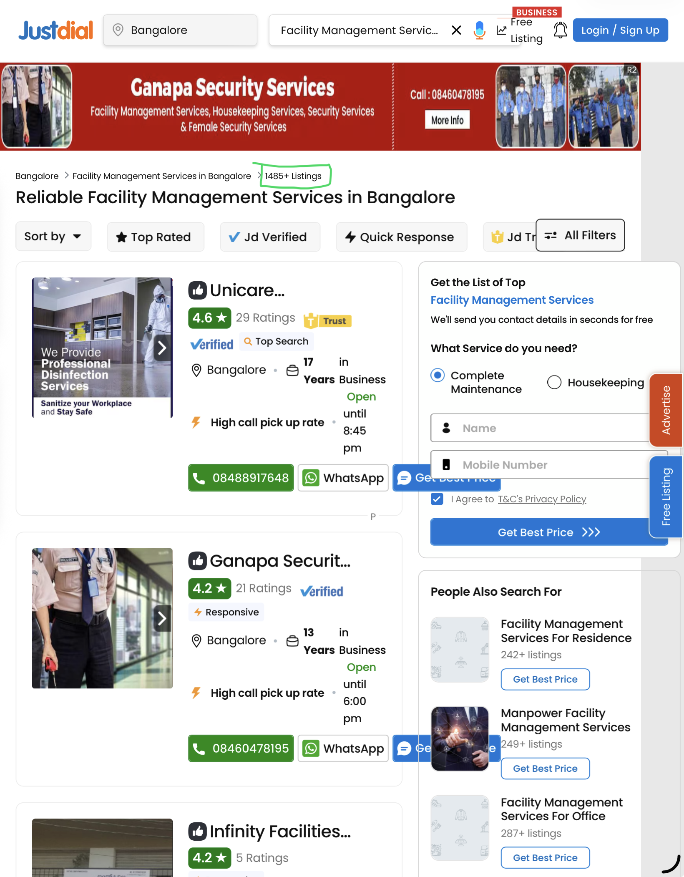This screenshot has height=877, width=684.
Task: Show next photo on Unicare listing image
Action: (x=162, y=348)
